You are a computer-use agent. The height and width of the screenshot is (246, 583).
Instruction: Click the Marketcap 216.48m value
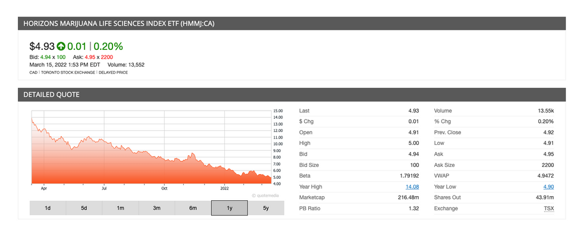(x=408, y=197)
